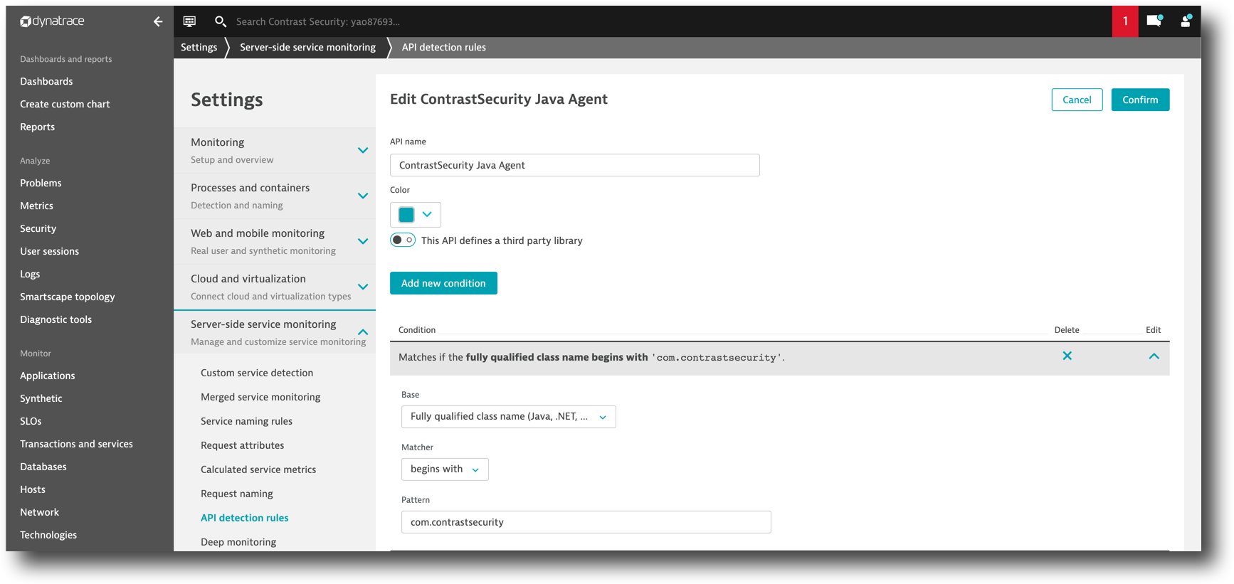Select Service naming rules

pos(246,421)
